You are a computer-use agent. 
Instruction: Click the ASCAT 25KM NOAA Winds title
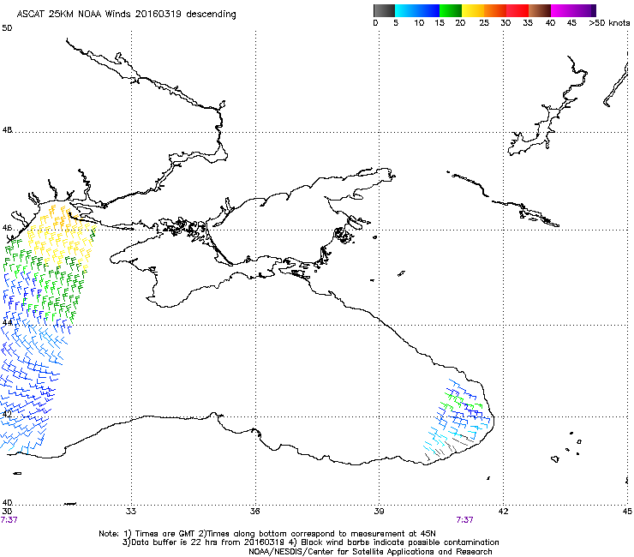(x=126, y=14)
